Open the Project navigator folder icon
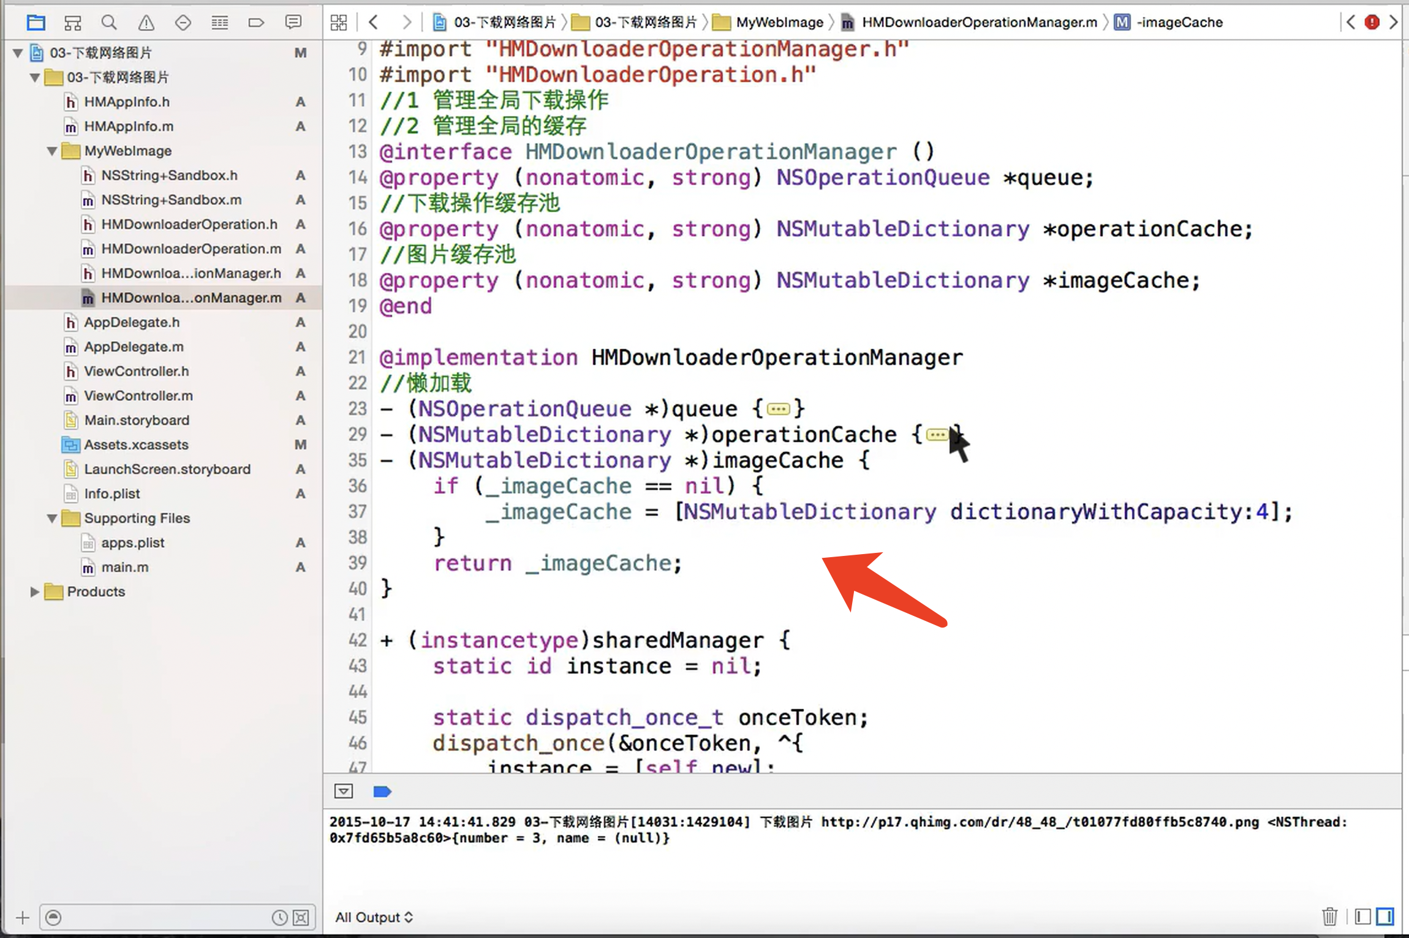The image size is (1409, 938). click(x=36, y=23)
